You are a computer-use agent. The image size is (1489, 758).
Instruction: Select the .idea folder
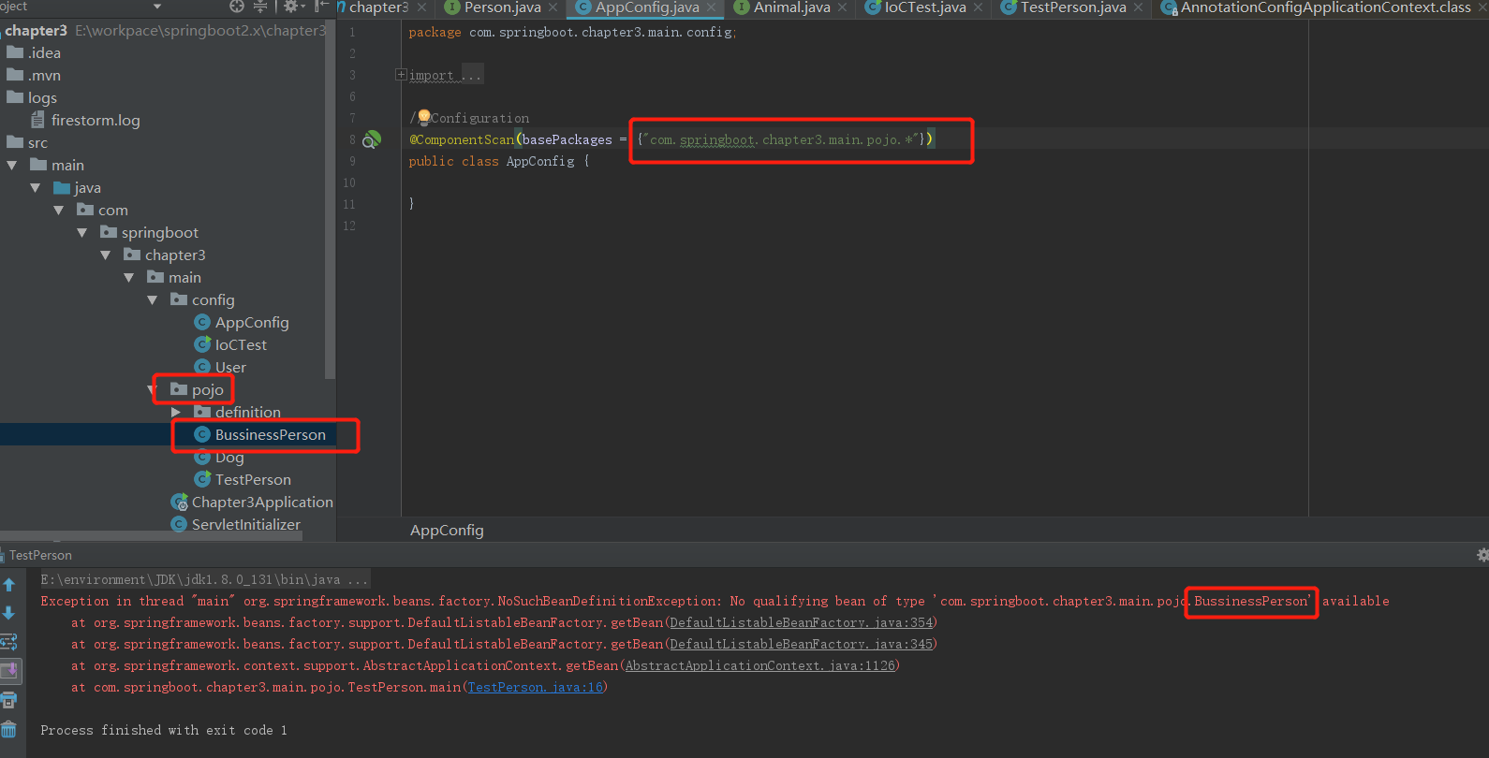(34, 53)
